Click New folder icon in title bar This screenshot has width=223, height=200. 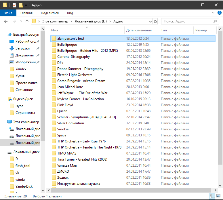click(21, 5)
